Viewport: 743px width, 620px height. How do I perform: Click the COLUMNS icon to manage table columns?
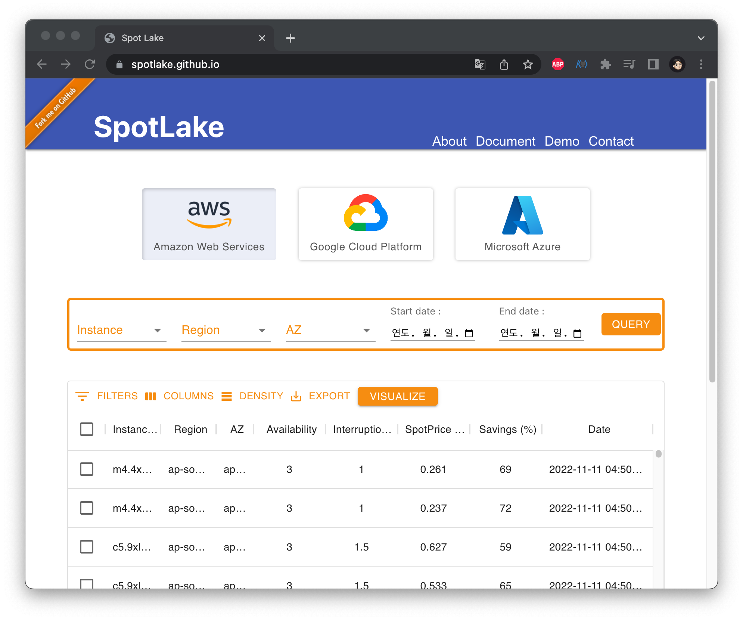150,396
